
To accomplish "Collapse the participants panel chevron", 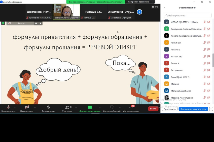I will (164, 8).
